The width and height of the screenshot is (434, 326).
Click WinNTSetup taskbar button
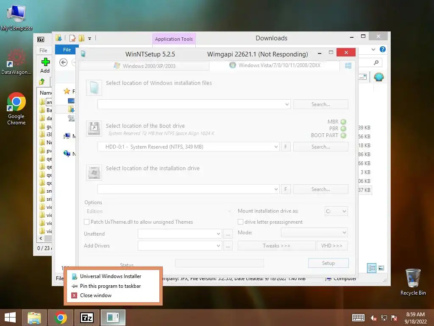[113, 318]
